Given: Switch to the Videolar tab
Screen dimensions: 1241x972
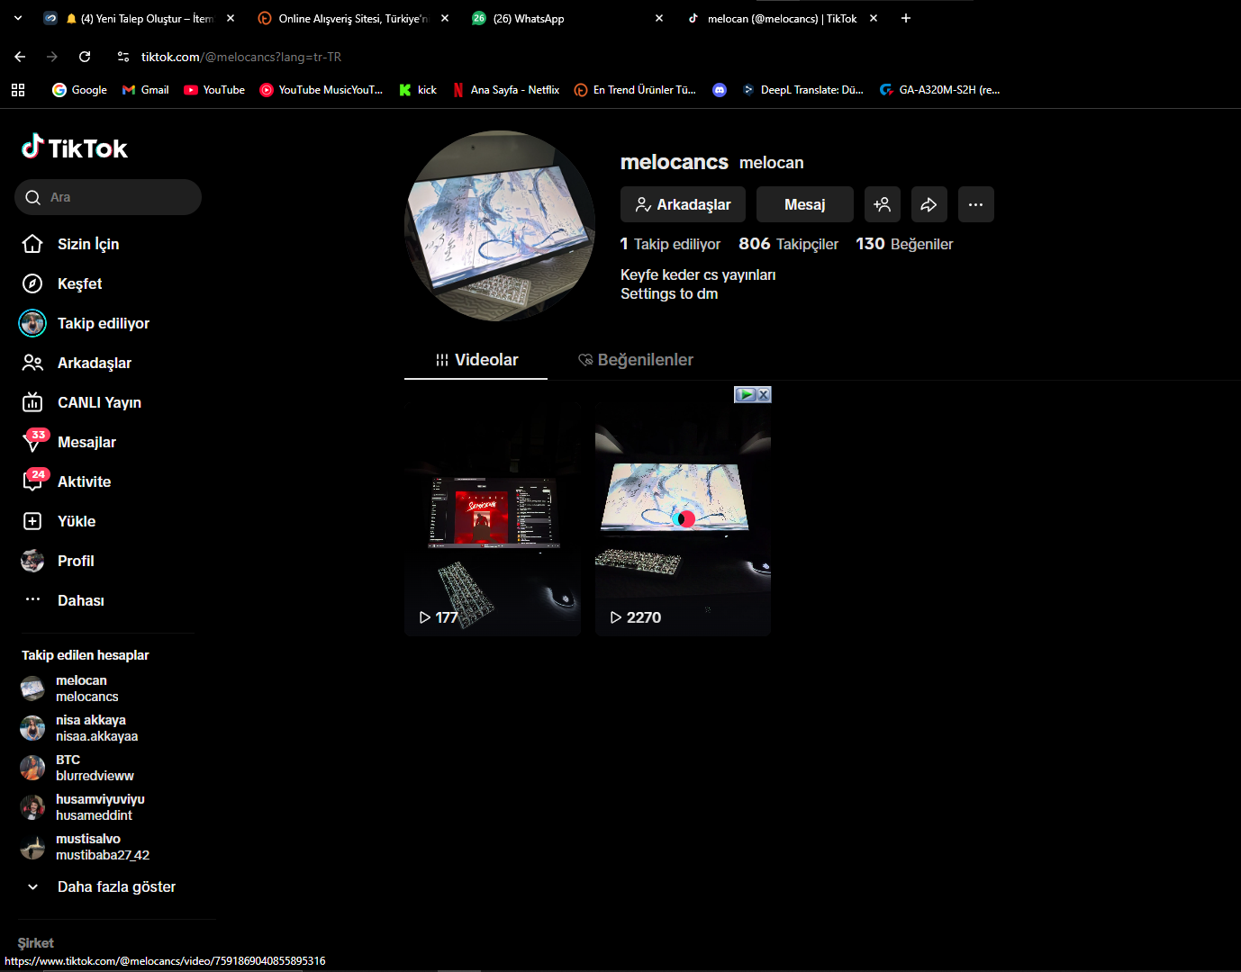Looking at the screenshot, I should [476, 360].
